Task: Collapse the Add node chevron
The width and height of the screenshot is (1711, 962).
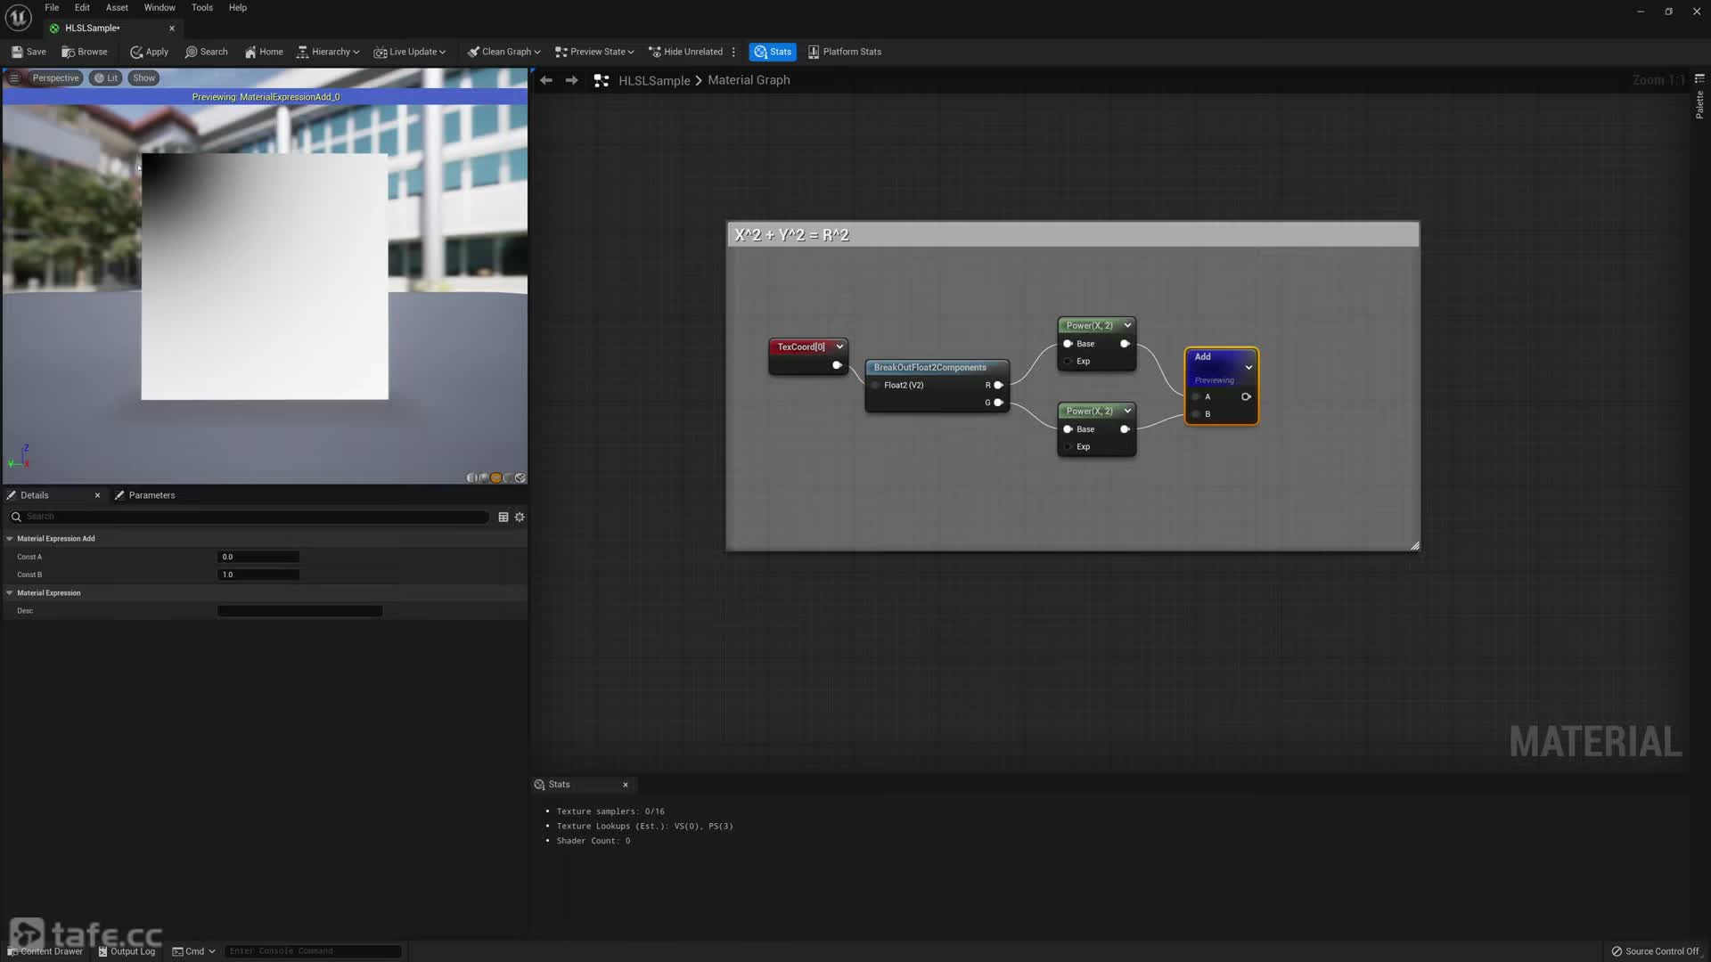Action: [1248, 367]
